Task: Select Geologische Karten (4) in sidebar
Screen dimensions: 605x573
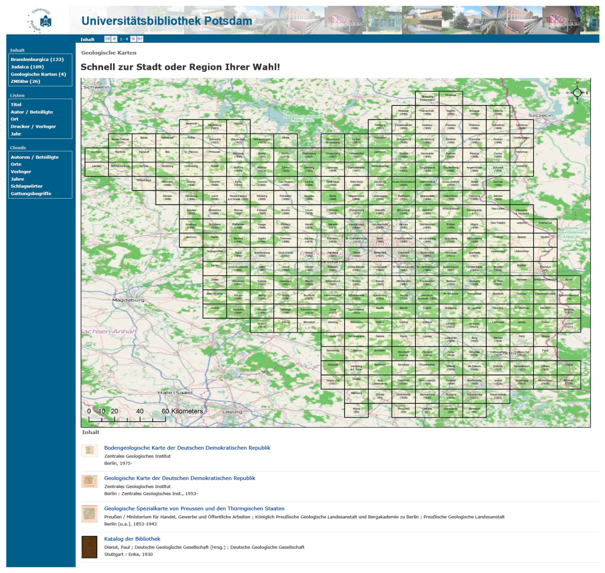Action: point(39,74)
